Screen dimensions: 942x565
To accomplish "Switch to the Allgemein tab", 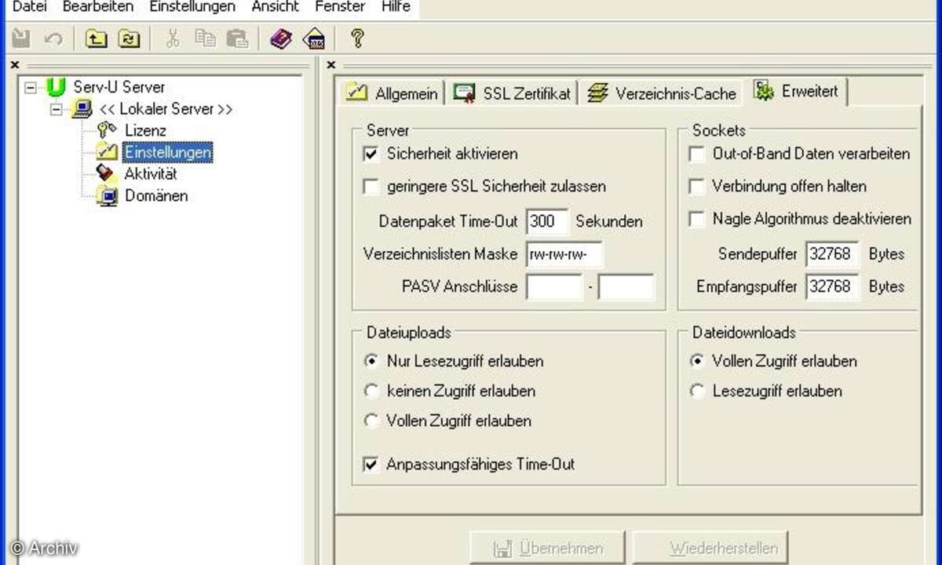I will pos(392,93).
